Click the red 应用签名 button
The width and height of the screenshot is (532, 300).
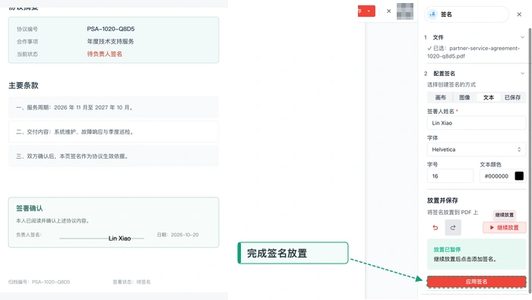(x=477, y=282)
